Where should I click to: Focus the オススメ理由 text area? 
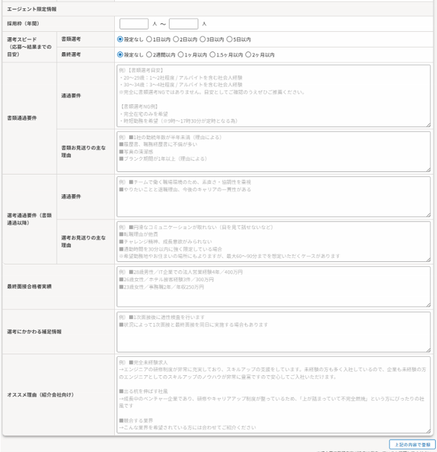point(273,395)
